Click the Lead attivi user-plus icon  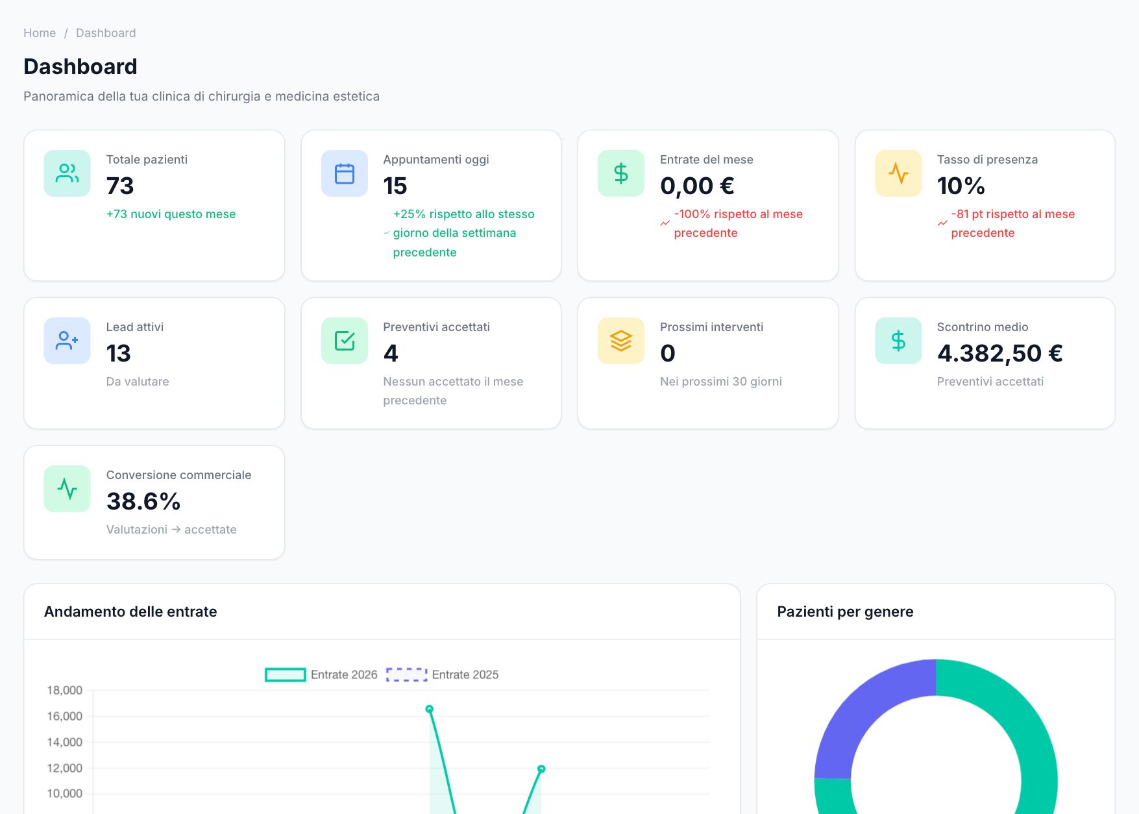tap(67, 341)
